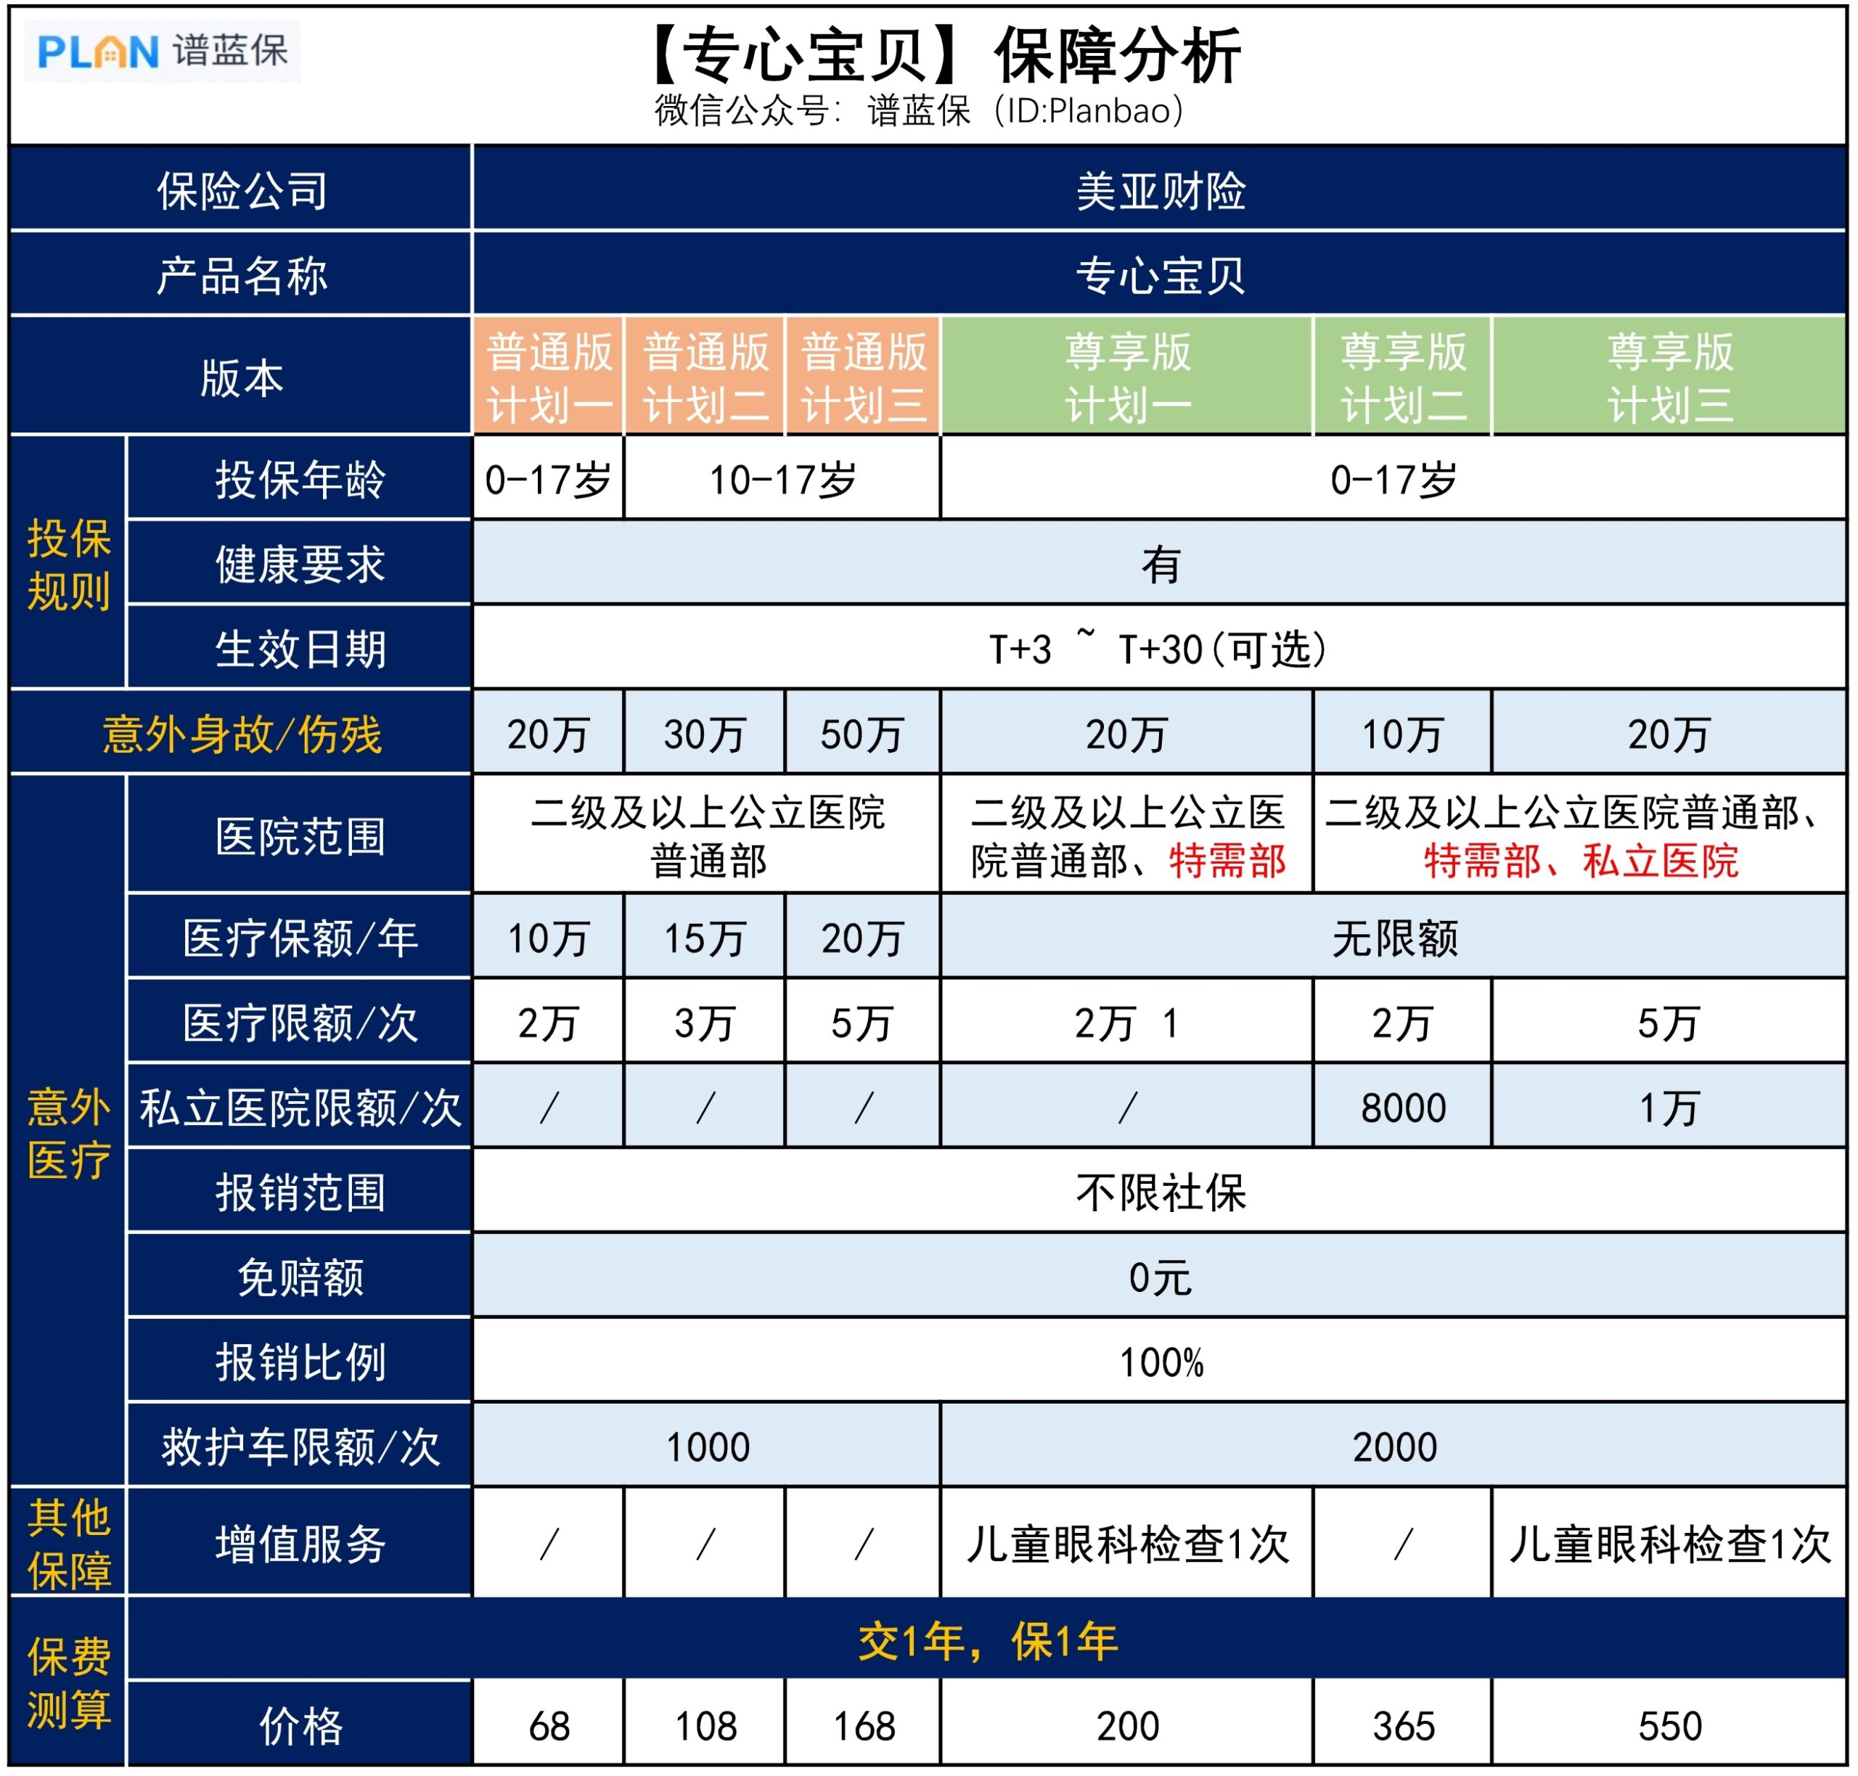Click the 健康要求 label
The height and width of the screenshot is (1776, 1858).
(300, 564)
